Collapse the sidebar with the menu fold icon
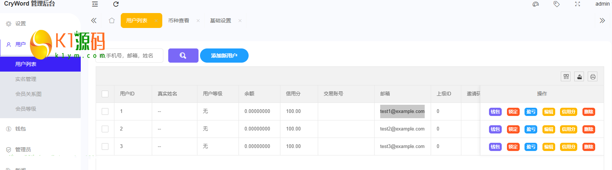The height and width of the screenshot is (170, 612). pyautogui.click(x=95, y=4)
